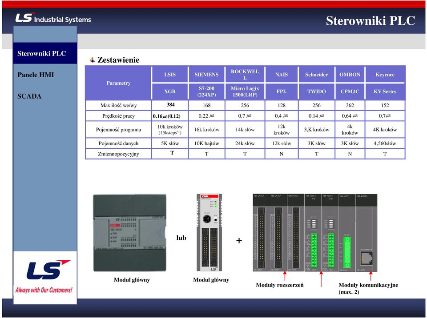The height and width of the screenshot is (318, 427).
Task: Click the 'Sterowniki PLC' slide title in header
Action: click(x=371, y=21)
